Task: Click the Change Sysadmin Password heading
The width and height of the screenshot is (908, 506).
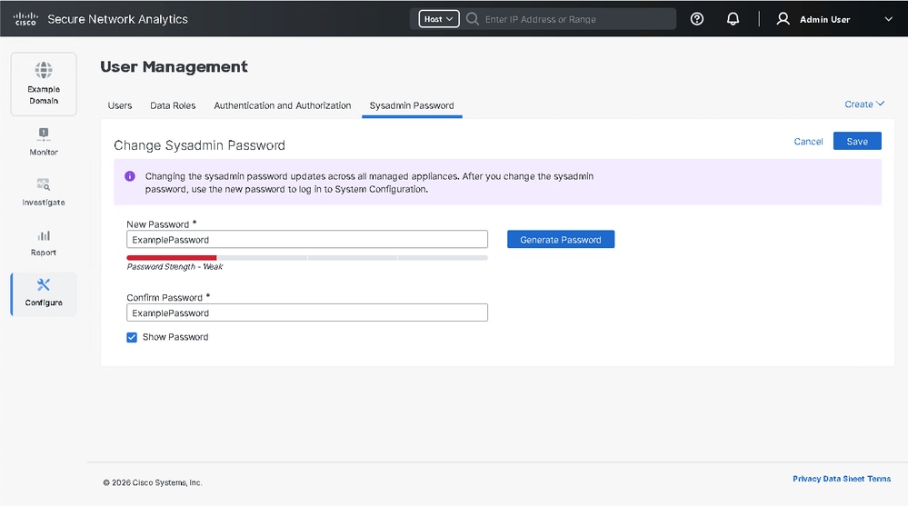Action: click(199, 145)
